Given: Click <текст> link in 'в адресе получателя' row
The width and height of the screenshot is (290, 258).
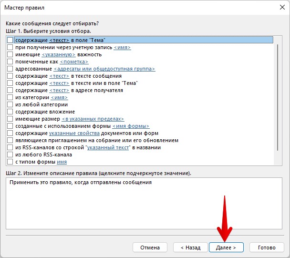Looking at the screenshot, I should pos(59,90).
